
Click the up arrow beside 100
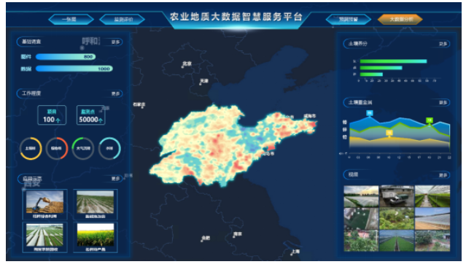pos(58,120)
